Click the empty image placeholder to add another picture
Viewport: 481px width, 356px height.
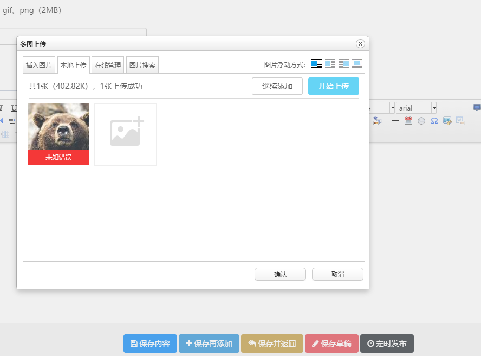pos(125,134)
